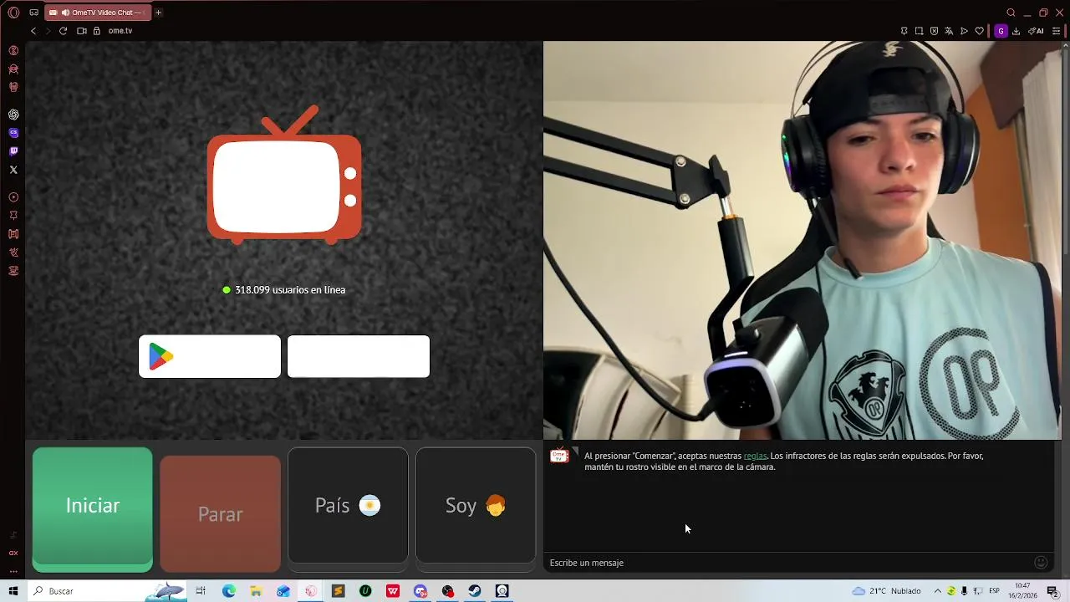The height and width of the screenshot is (602, 1070).
Task: Click the pin icon in address toolbar
Action: coord(904,31)
